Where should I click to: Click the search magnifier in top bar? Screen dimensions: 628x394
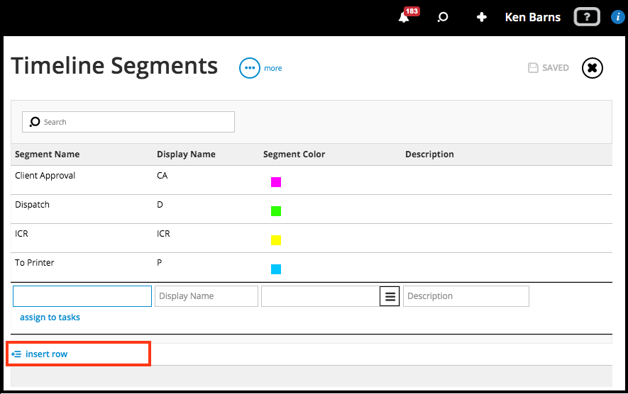(443, 17)
